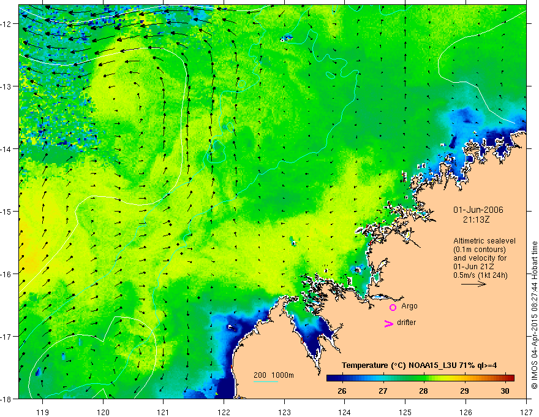Click the latitude axis label '-12'
The height and width of the screenshot is (417, 539).
pos(7,24)
